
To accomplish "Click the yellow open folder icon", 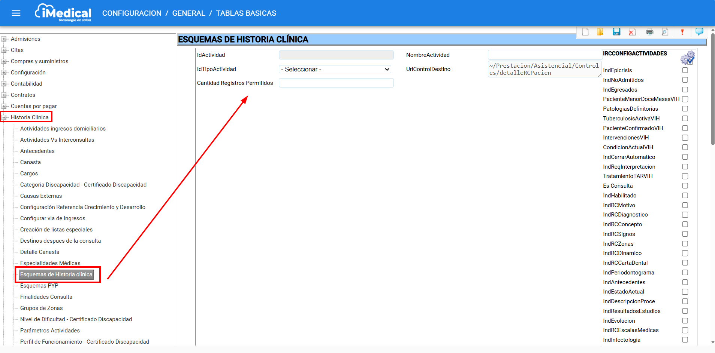I will click(600, 32).
